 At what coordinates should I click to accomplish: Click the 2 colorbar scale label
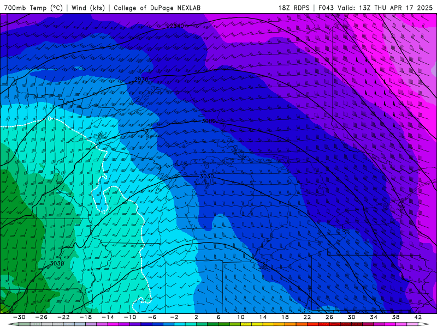point(197,317)
